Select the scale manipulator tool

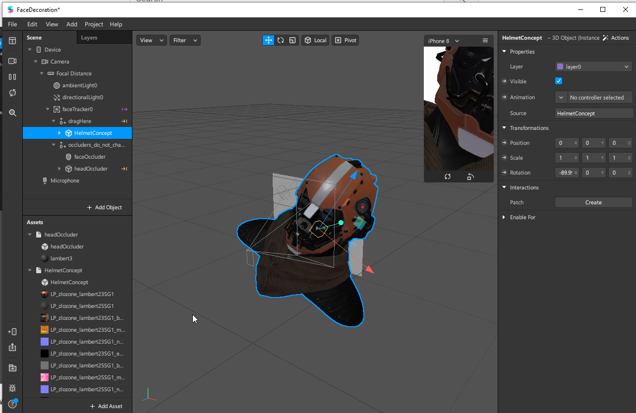(292, 40)
